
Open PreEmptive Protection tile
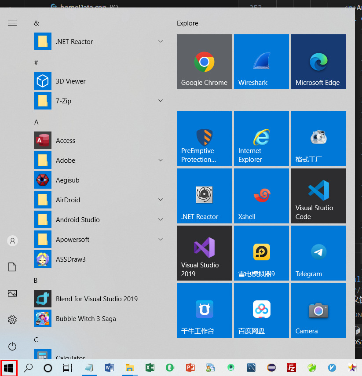204,139
